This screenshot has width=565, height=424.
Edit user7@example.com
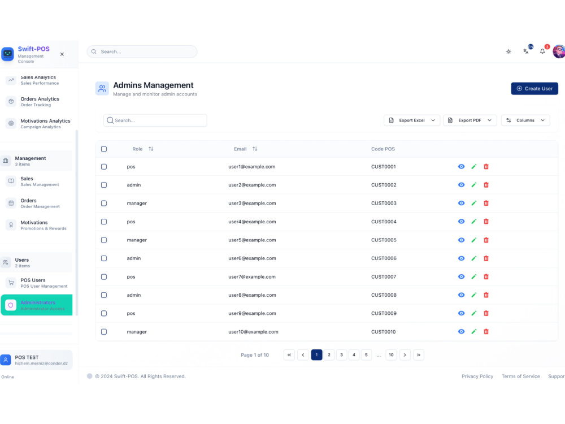pos(474,276)
